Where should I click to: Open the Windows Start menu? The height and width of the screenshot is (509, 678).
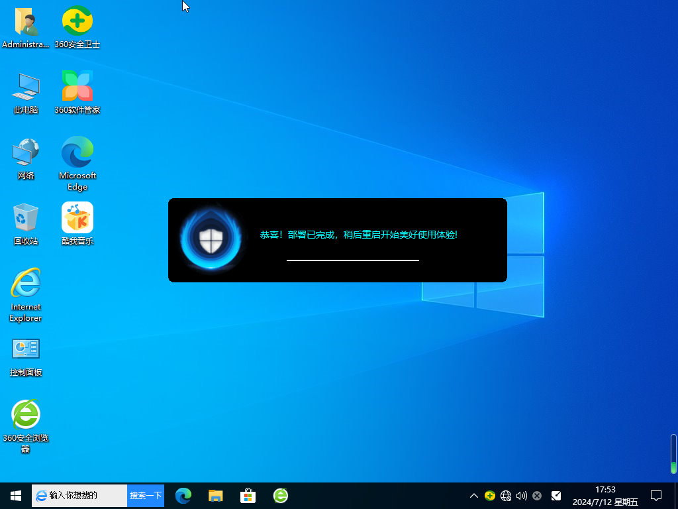pos(16,496)
